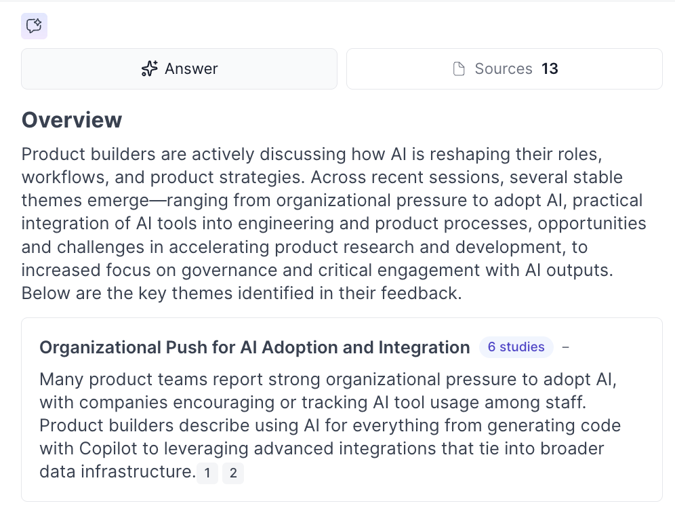This screenshot has height=510, width=675.
Task: Click the overview summary paragraph
Action: click(x=333, y=224)
